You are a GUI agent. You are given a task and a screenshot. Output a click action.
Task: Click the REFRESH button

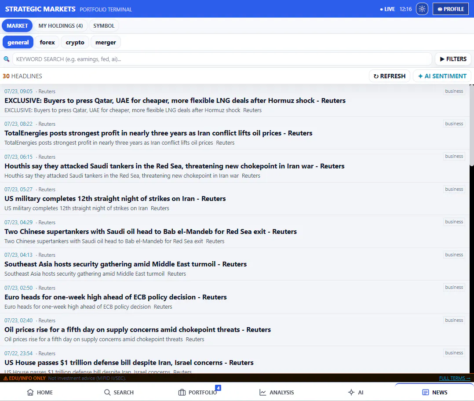pyautogui.click(x=390, y=76)
